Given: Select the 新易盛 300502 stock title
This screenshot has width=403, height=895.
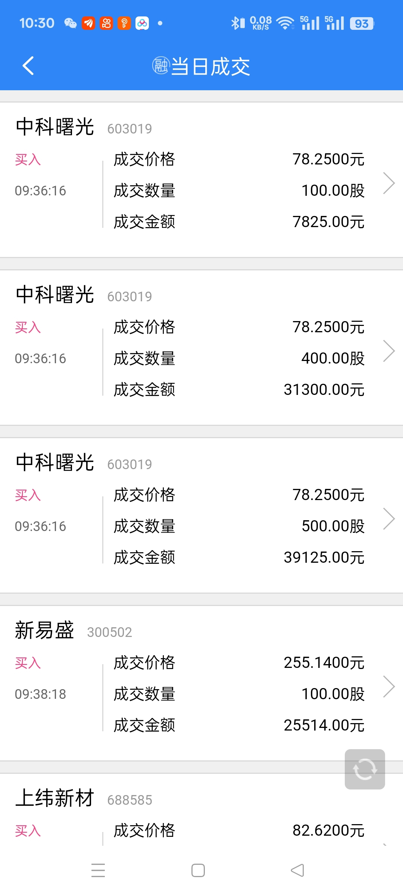Looking at the screenshot, I should click(74, 631).
